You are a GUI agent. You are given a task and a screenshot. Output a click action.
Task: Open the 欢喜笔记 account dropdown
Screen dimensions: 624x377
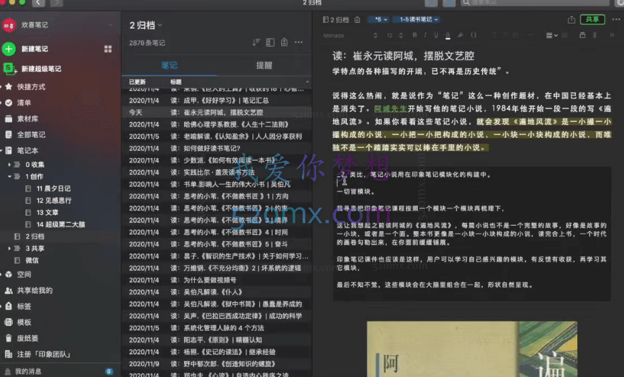click(110, 25)
